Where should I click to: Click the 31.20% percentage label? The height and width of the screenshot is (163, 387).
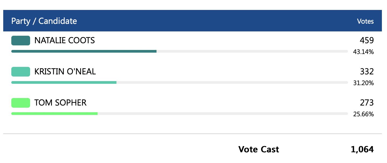[363, 83]
